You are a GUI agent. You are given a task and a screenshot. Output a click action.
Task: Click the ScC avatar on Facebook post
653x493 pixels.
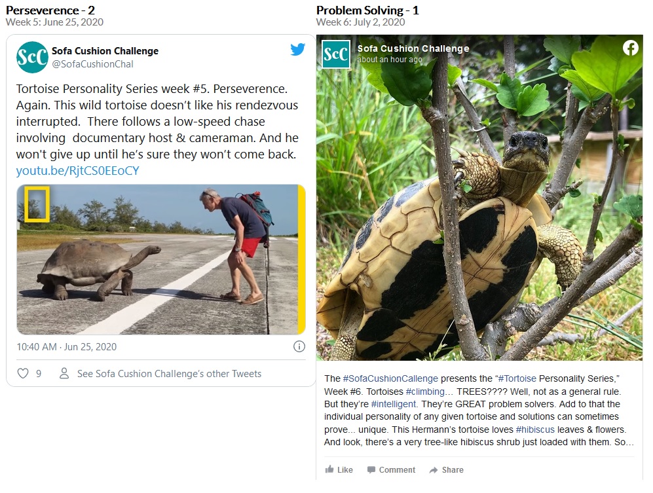pos(336,54)
